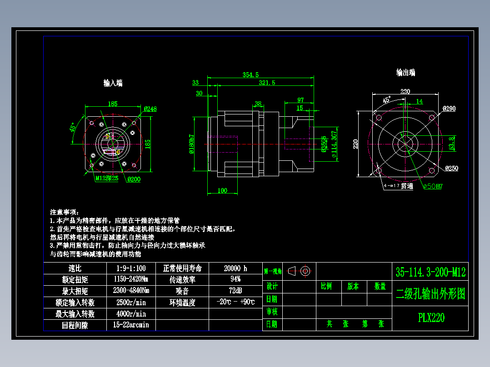Click the 设计 designer field
490x367 pixels.
(x=273, y=286)
